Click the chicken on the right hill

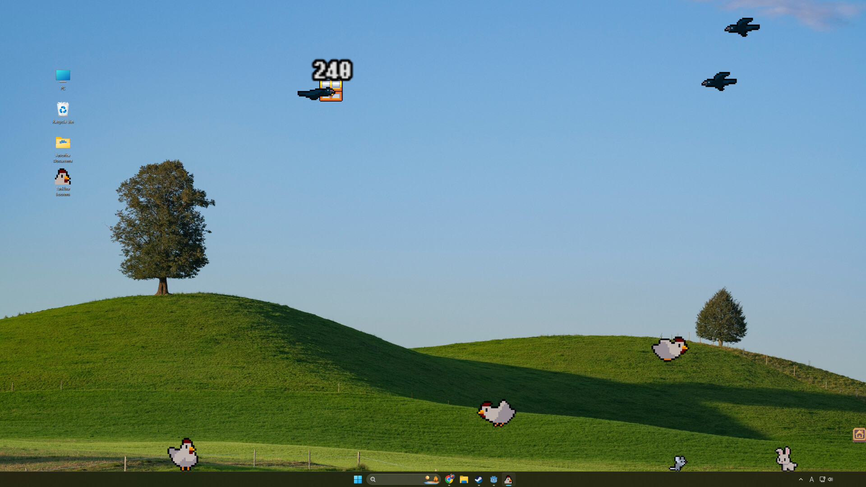click(671, 348)
